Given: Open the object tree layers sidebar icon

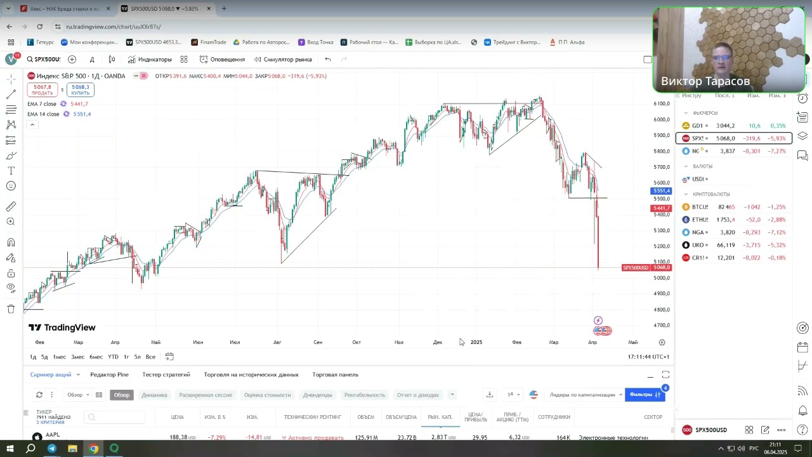Looking at the screenshot, I should click(x=802, y=136).
